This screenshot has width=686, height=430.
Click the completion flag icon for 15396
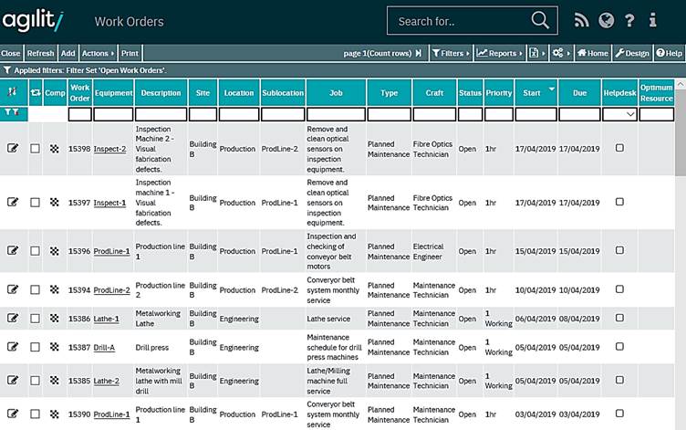pos(55,251)
